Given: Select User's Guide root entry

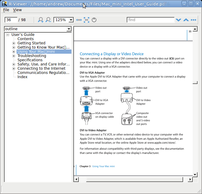Looking at the screenshot, I should coord(23,35).
